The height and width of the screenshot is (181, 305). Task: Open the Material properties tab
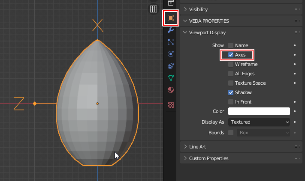coord(170,90)
